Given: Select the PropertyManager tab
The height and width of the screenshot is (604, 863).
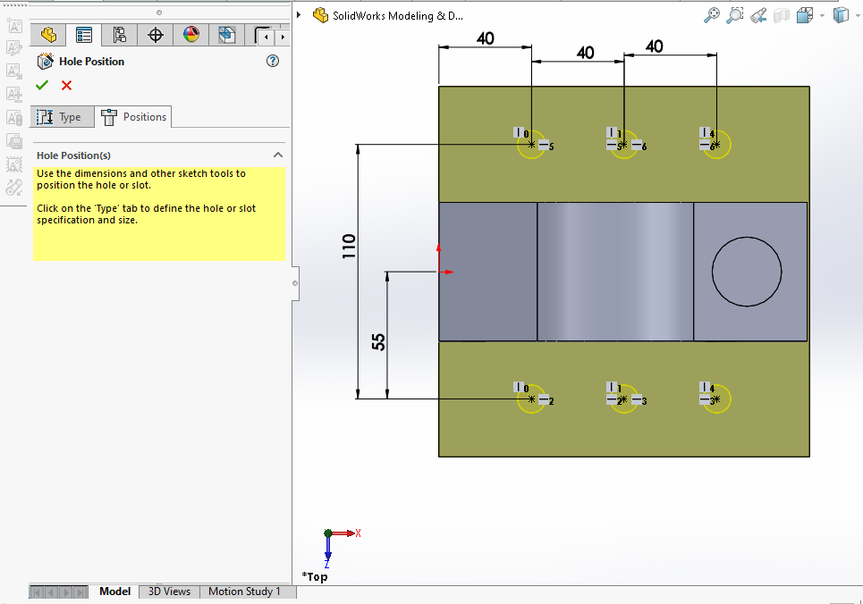Looking at the screenshot, I should 84,36.
